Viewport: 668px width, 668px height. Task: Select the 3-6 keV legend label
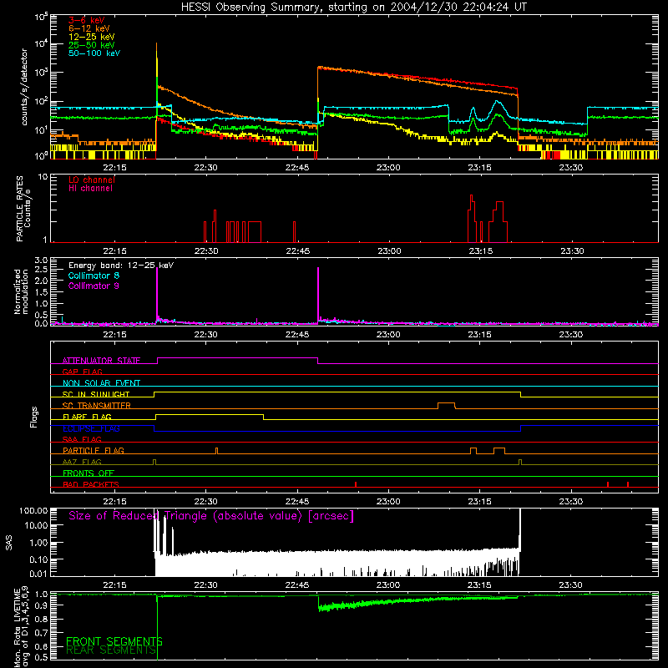[87, 20]
